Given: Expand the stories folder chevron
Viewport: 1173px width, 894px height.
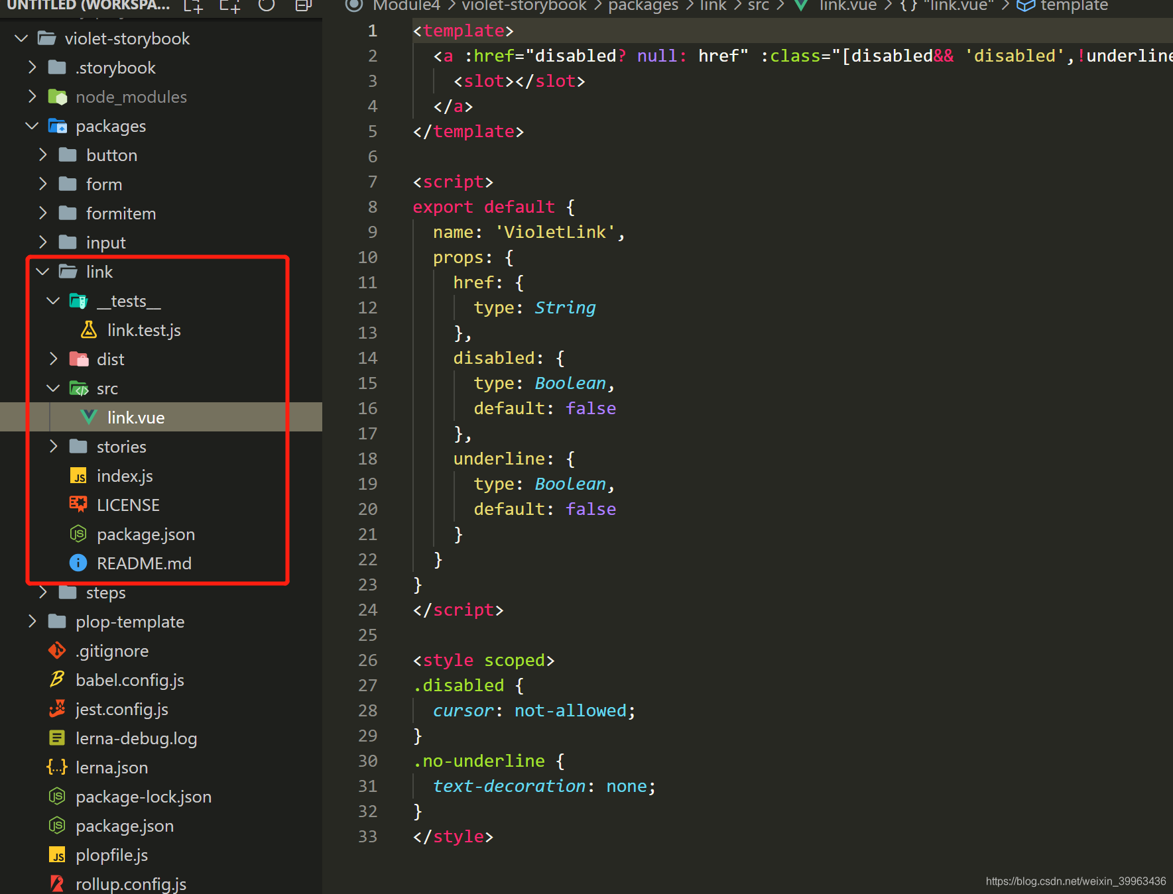Looking at the screenshot, I should click(53, 447).
